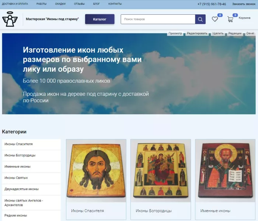
Task: Click the magnifier search button
Action: [200, 19]
